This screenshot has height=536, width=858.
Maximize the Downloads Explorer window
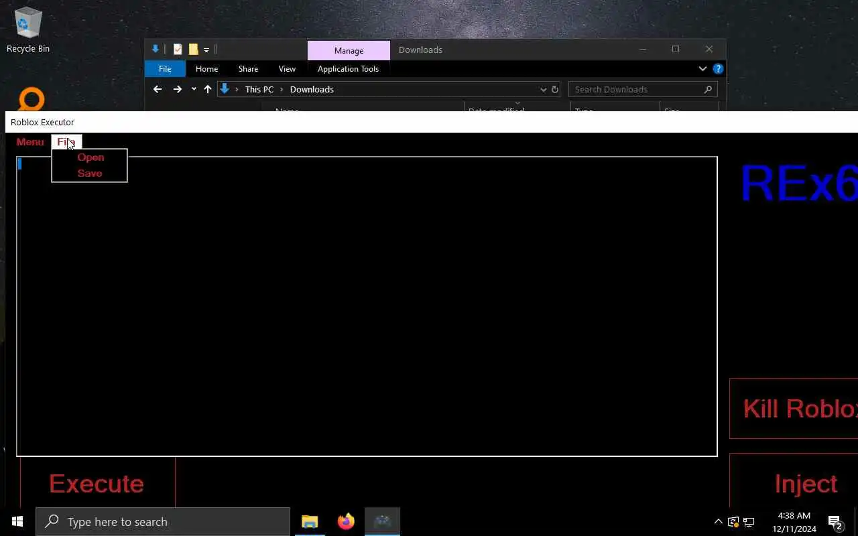[x=676, y=50]
